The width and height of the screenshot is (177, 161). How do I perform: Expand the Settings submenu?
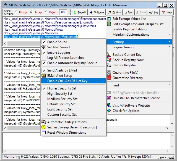139,42
